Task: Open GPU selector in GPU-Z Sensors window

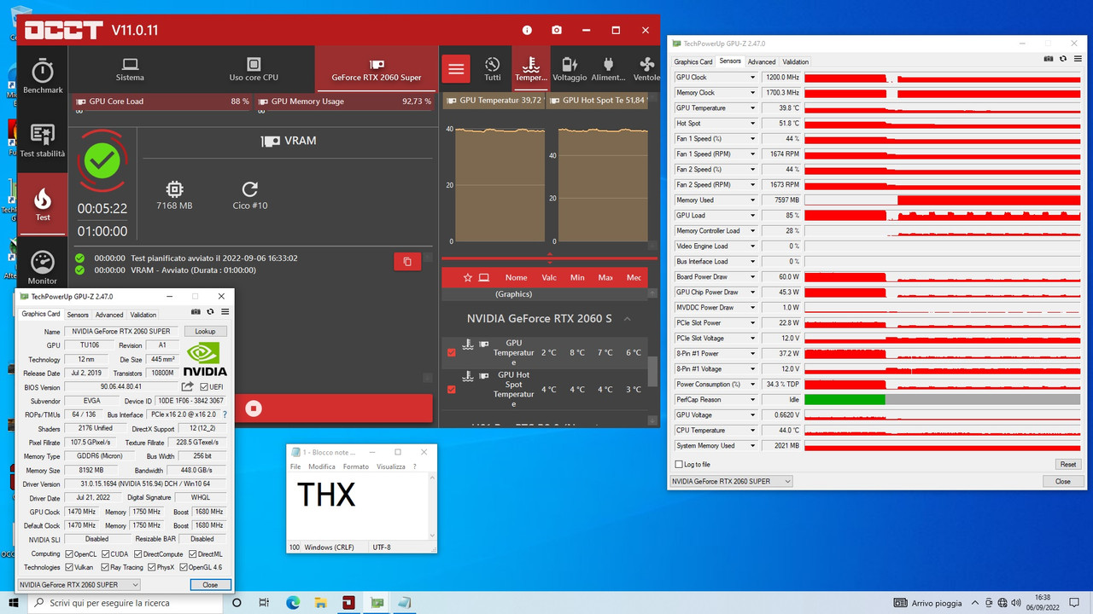Action: tap(732, 481)
